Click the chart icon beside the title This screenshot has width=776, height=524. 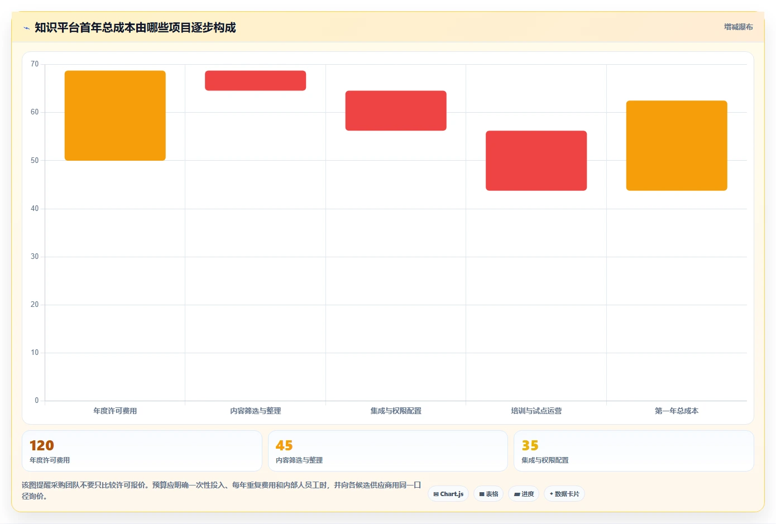click(x=26, y=28)
